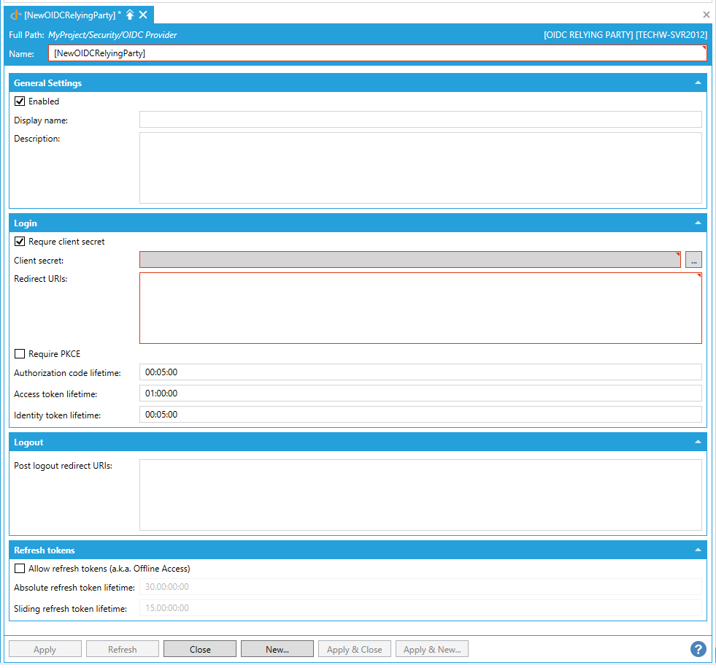
Task: Check Allow refresh tokens (Offline Access)
Action: click(x=20, y=569)
